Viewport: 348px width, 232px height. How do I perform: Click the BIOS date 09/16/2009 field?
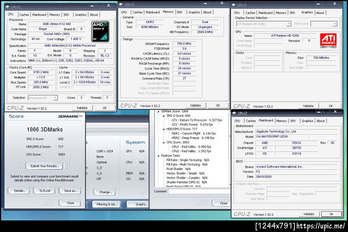coord(296,176)
